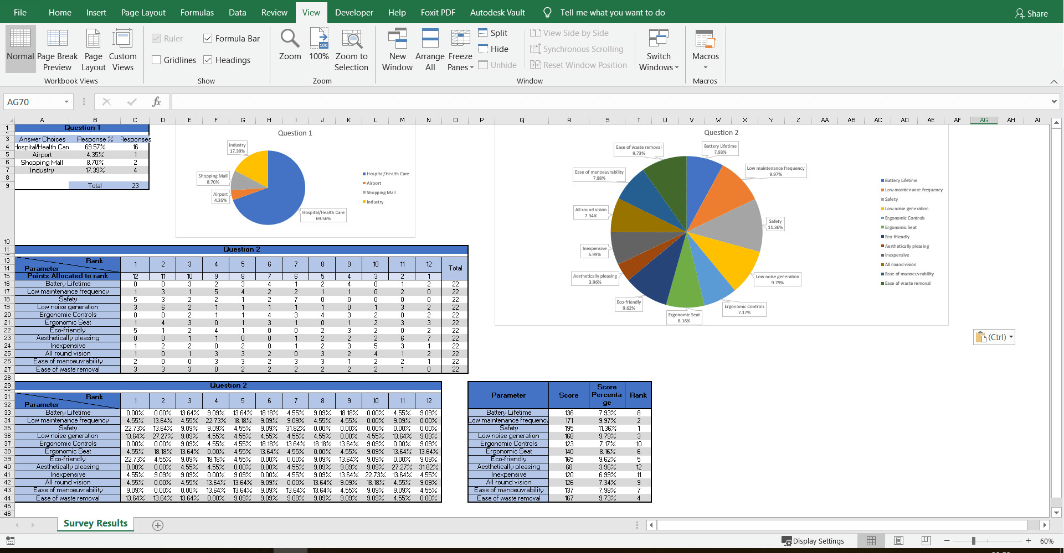This screenshot has width=1064, height=553.
Task: Click the Total cell in Question 1 table
Action: [95, 186]
